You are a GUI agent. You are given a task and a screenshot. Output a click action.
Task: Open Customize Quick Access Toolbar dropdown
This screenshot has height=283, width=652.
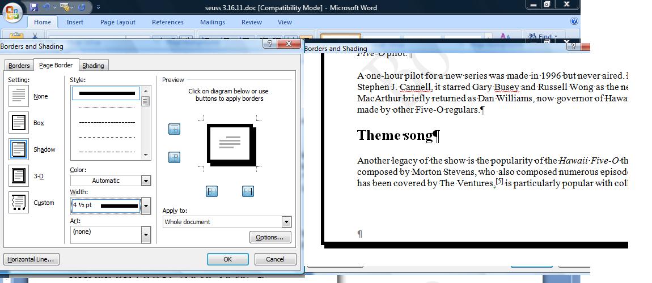[x=98, y=7]
